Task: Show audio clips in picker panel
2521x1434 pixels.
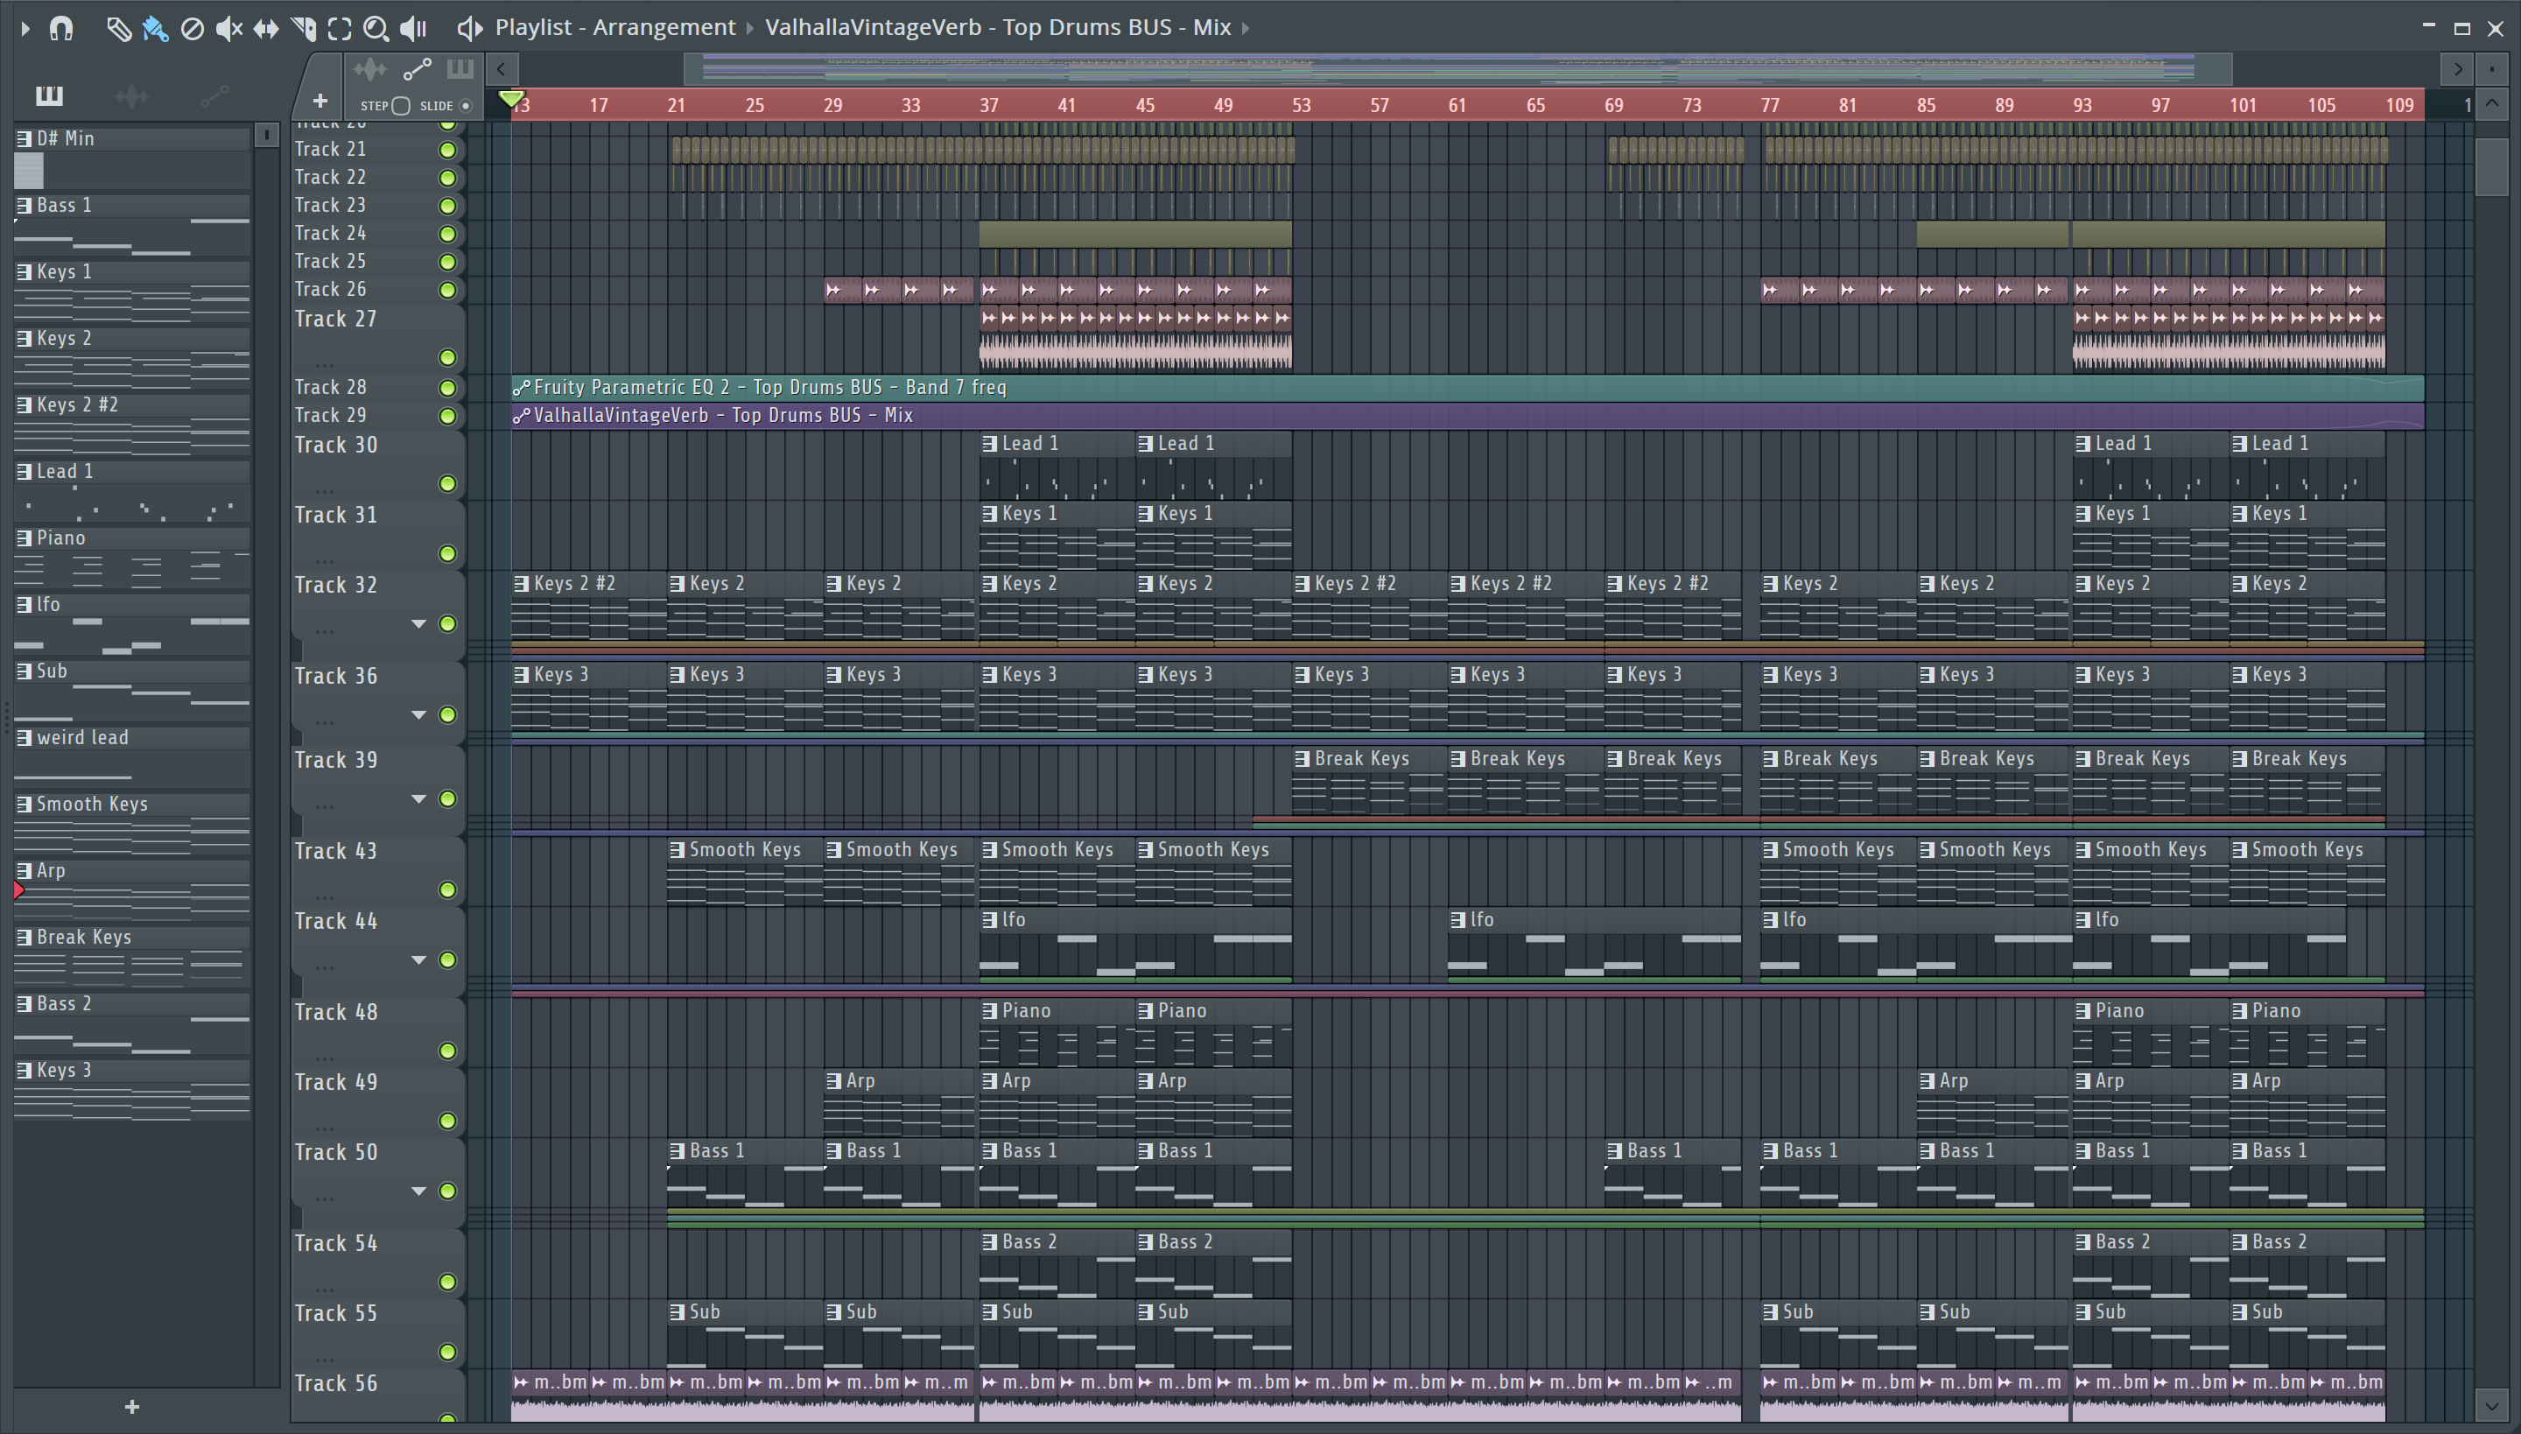Action: (131, 95)
